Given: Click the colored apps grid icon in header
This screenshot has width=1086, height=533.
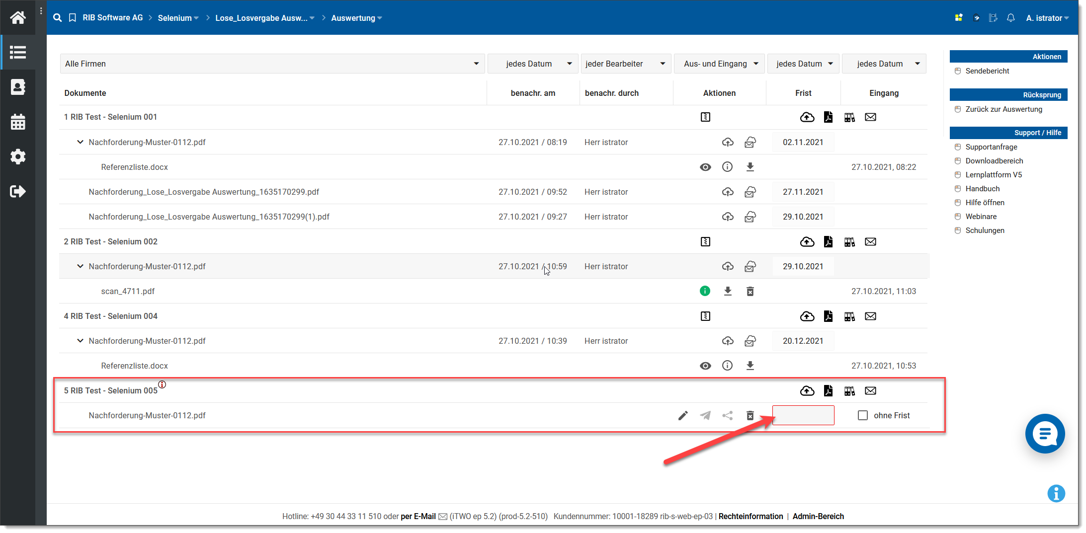Looking at the screenshot, I should pos(959,18).
